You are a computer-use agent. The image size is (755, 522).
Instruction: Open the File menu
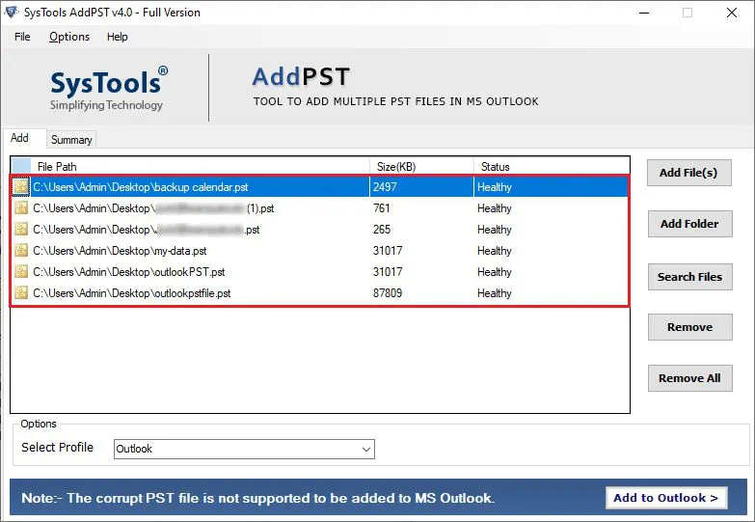coord(22,37)
